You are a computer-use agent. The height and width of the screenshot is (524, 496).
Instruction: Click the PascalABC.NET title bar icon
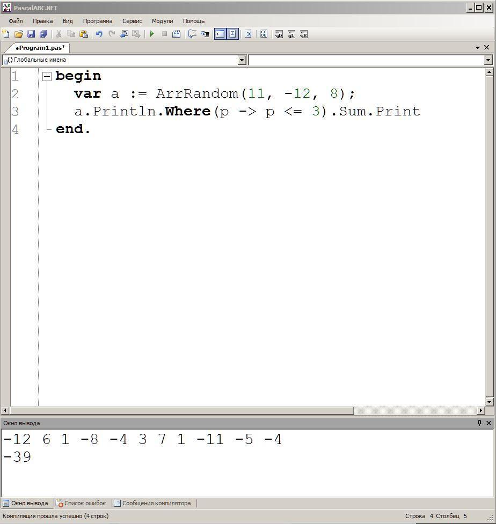click(x=6, y=8)
